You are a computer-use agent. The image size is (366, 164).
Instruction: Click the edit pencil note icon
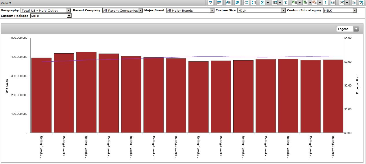click(342, 3)
